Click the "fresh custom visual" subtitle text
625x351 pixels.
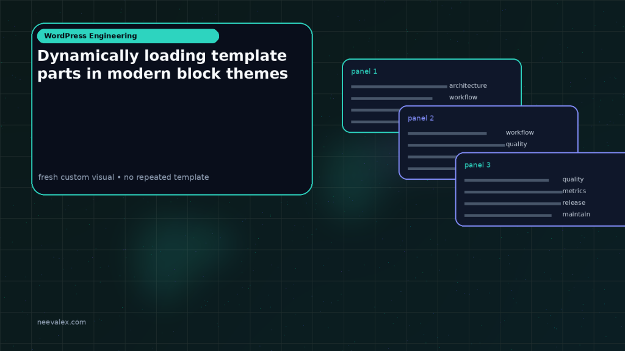(123, 177)
